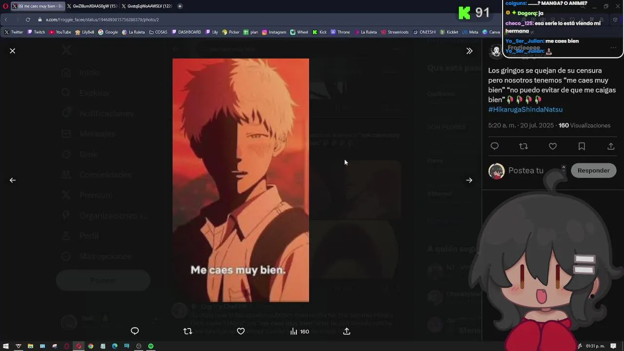Click reply icon in the tweet sidebar
The image size is (624, 351).
point(494,146)
